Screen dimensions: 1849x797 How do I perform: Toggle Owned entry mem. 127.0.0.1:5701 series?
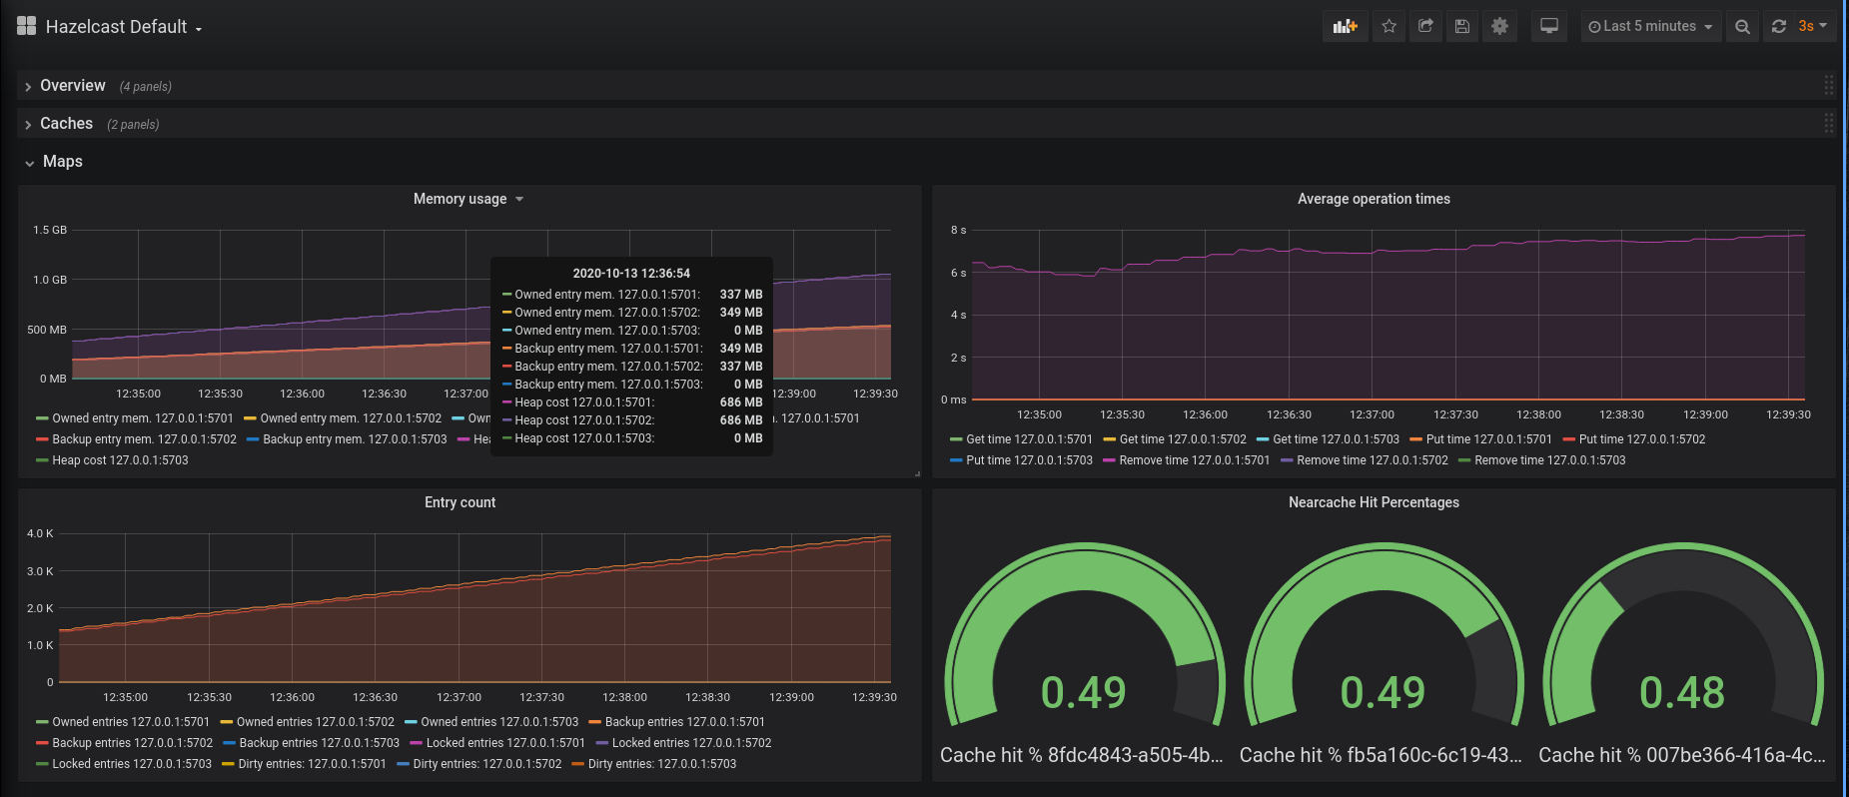click(143, 418)
